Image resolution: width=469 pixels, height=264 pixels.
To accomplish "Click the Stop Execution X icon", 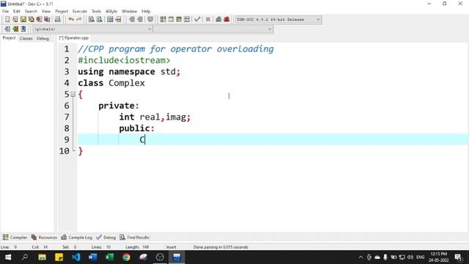I will [x=208, y=20].
